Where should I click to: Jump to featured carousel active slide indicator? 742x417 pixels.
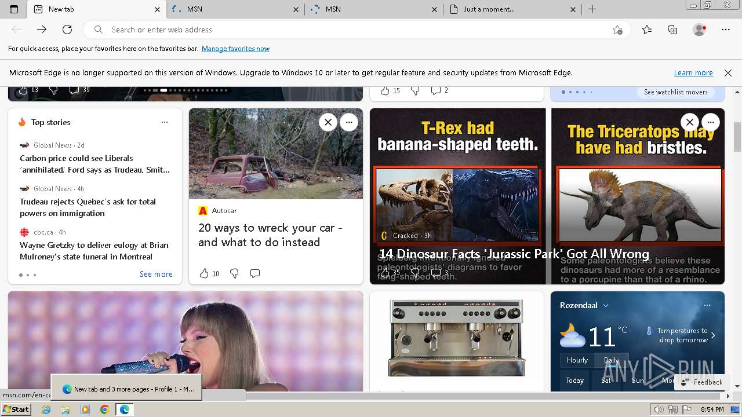[x=163, y=90]
